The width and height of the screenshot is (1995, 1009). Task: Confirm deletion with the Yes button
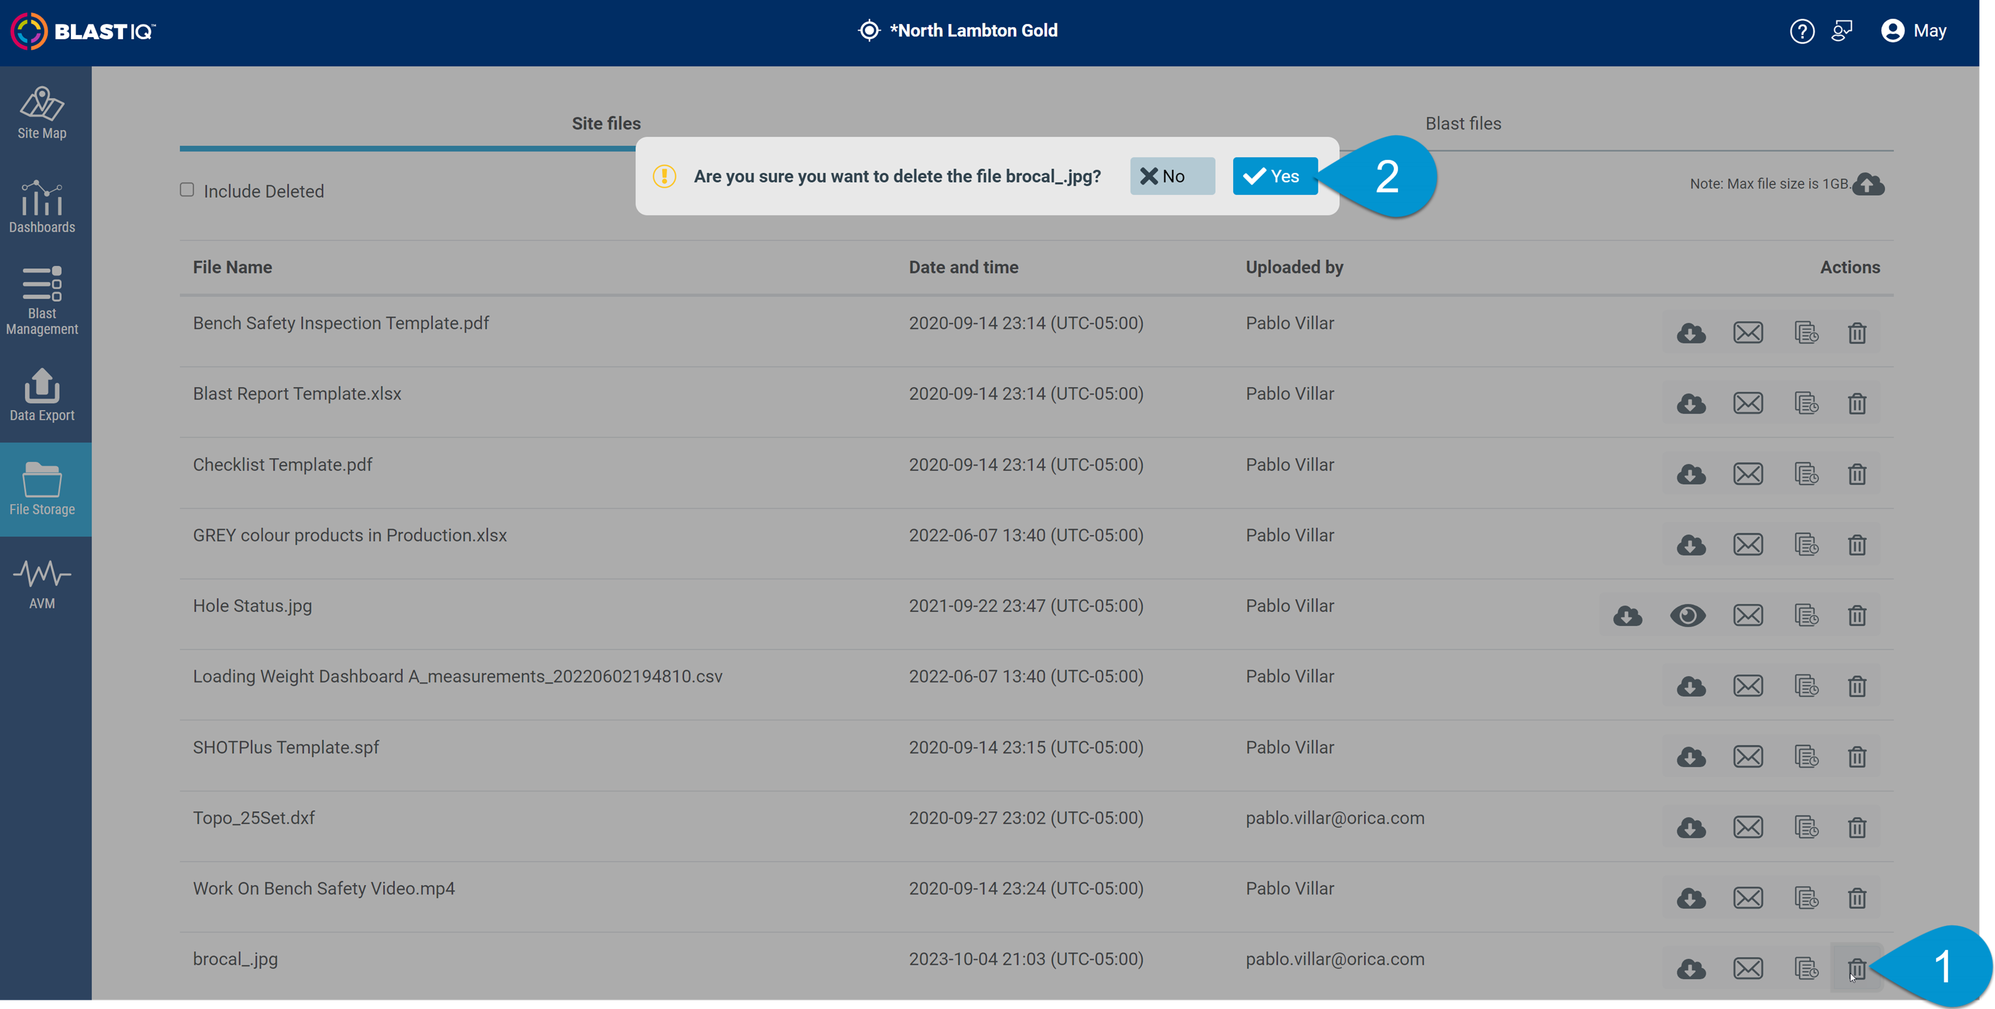pyautogui.click(x=1274, y=176)
